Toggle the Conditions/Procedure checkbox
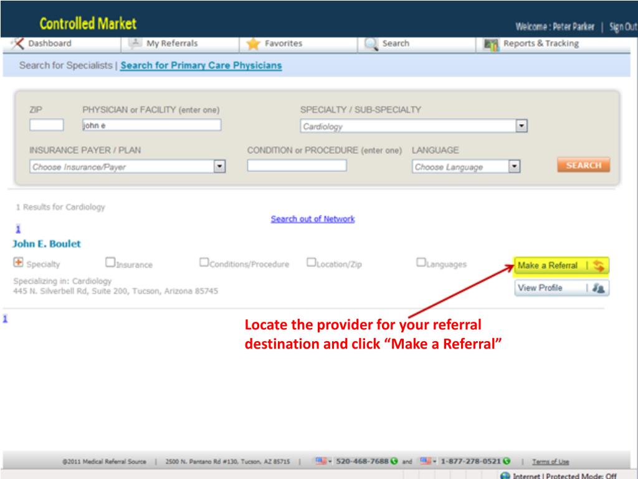The image size is (638, 479). click(204, 262)
